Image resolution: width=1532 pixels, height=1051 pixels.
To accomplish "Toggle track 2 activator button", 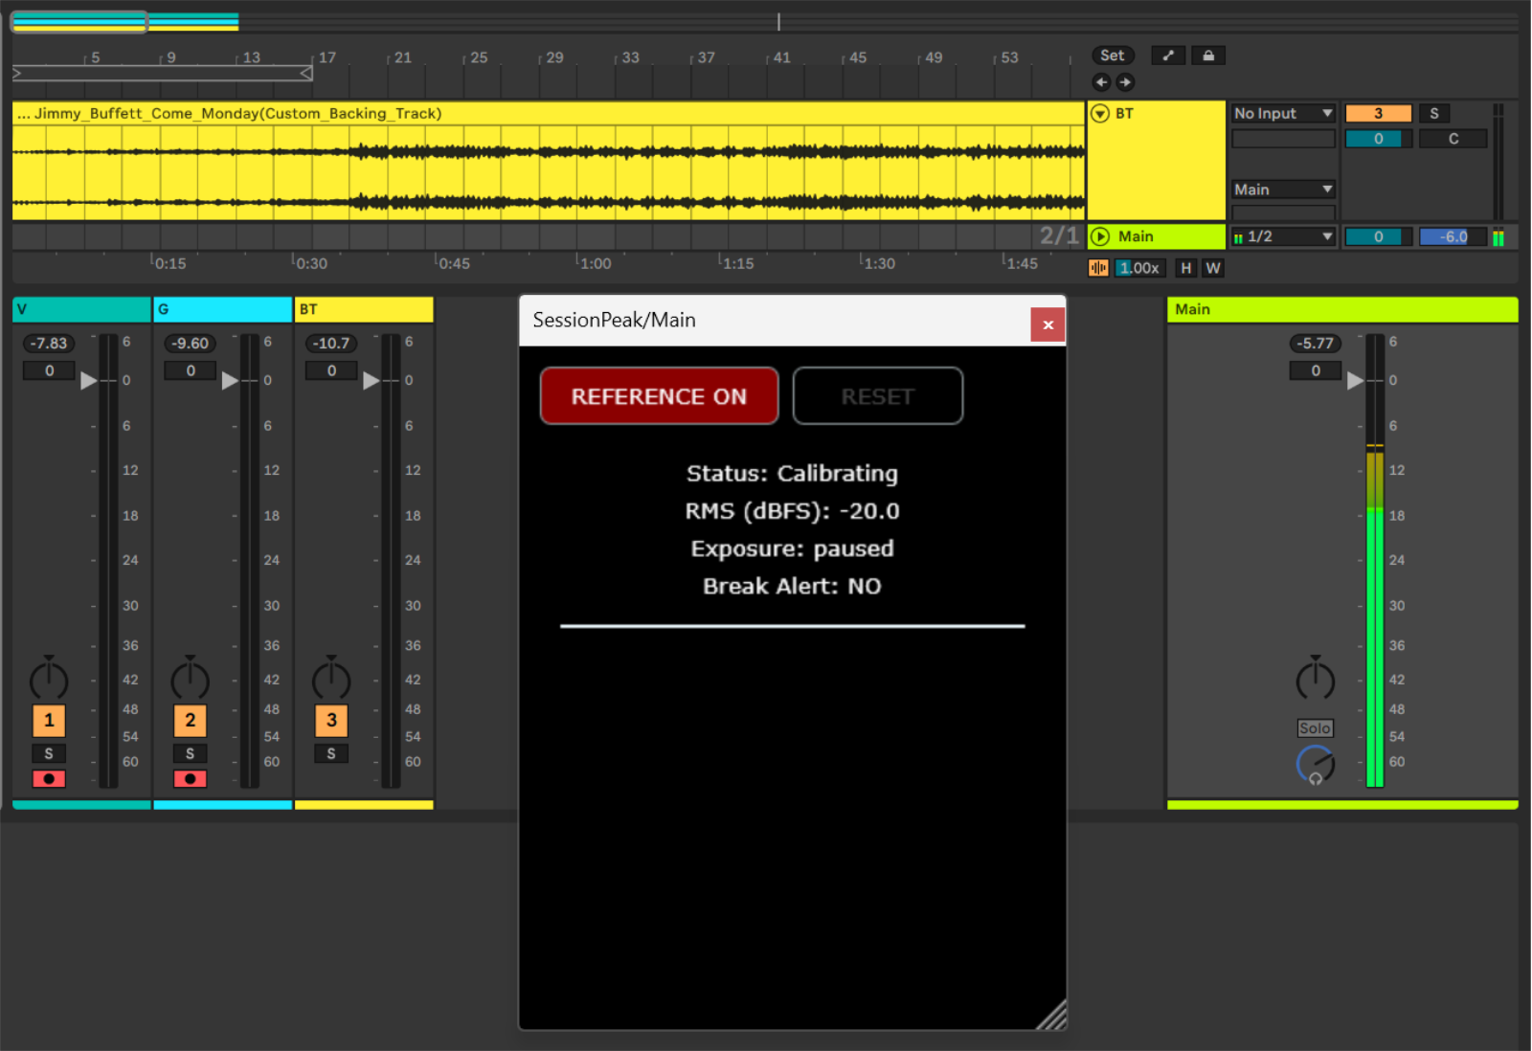I will [190, 720].
